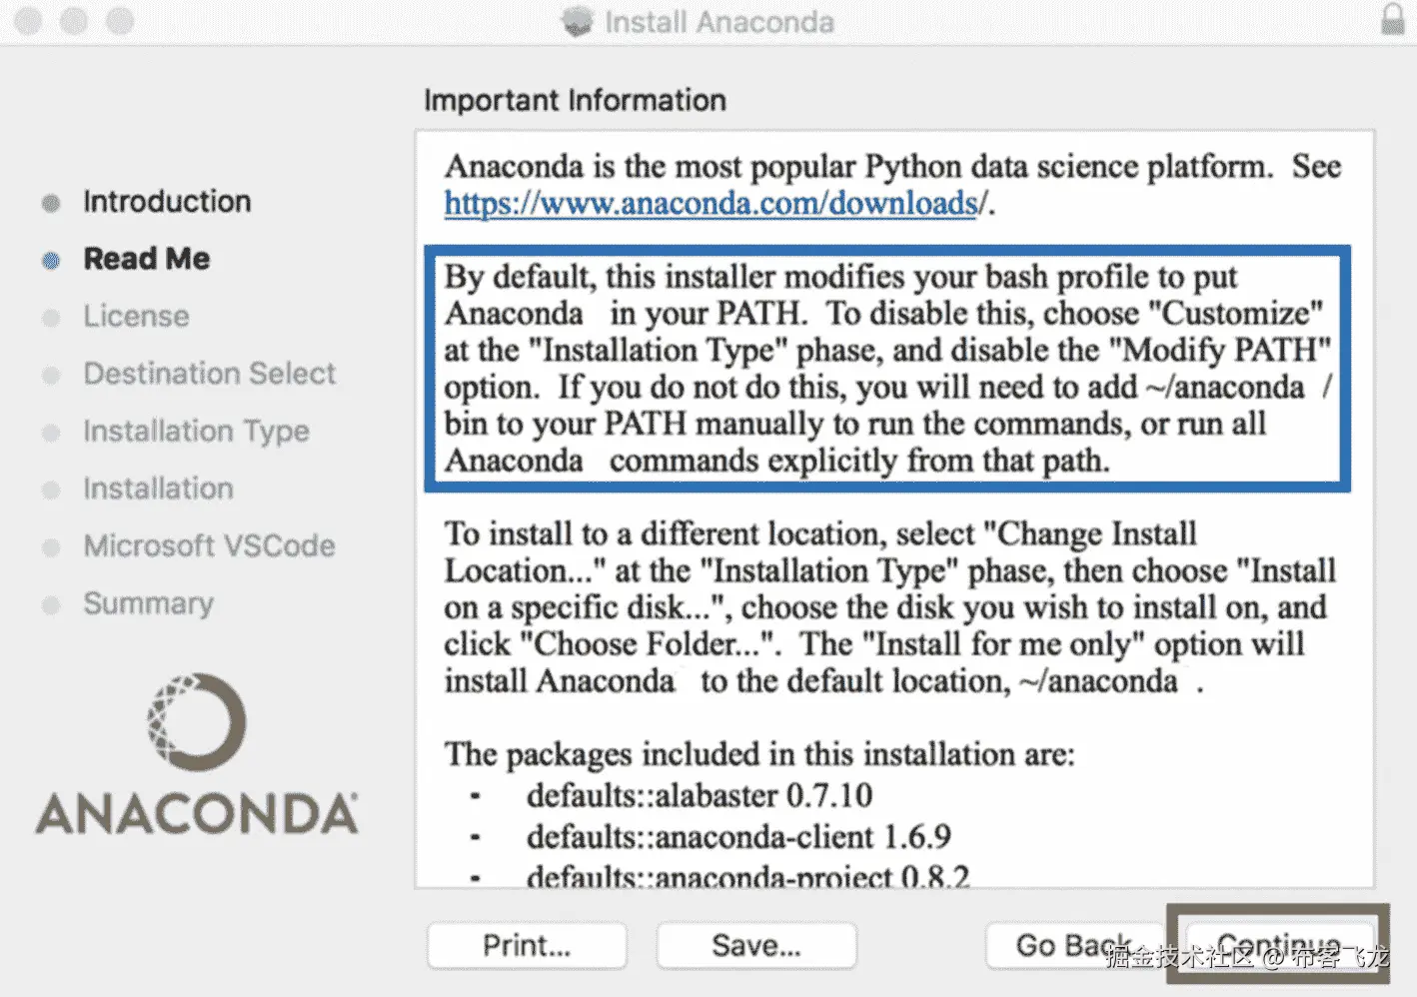Click the Destination Select step bullet
The width and height of the screenshot is (1417, 997).
coord(51,376)
